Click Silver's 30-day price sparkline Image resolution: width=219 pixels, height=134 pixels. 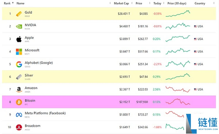[178, 77]
